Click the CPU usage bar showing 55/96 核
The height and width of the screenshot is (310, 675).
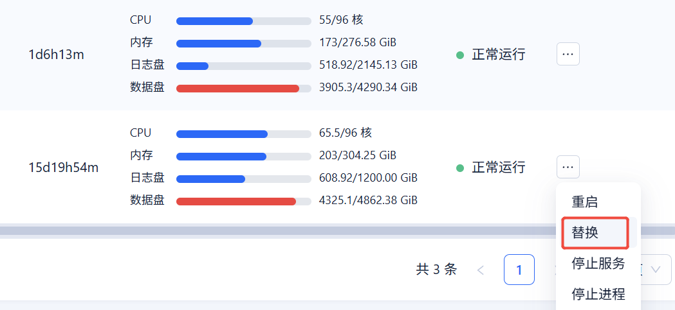tap(243, 21)
